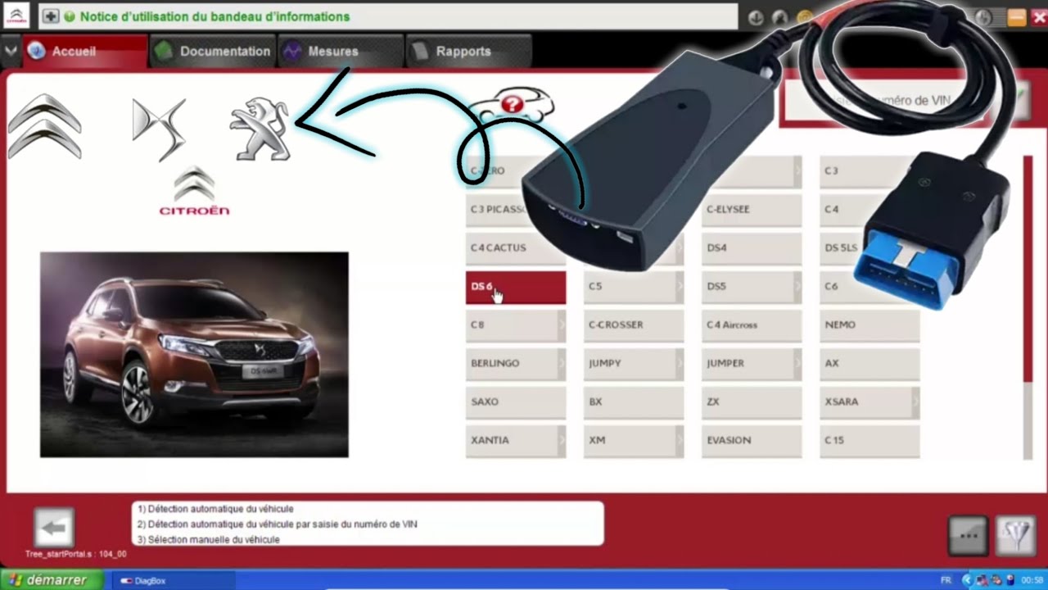Viewport: 1048px width, 590px height.
Task: Open the FR language indicator in taskbar
Action: click(x=946, y=580)
